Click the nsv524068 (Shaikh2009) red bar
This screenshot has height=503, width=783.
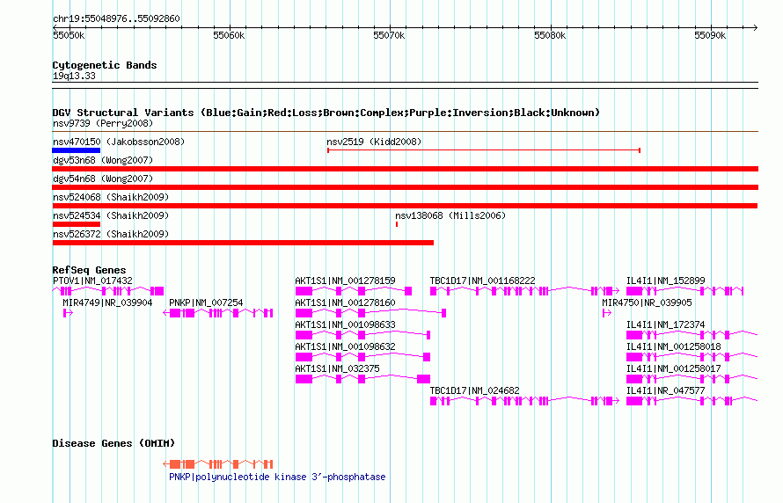405,206
